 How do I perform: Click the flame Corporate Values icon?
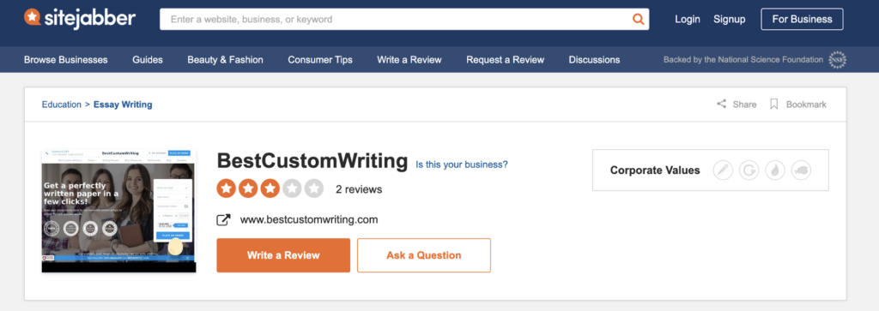tap(775, 170)
